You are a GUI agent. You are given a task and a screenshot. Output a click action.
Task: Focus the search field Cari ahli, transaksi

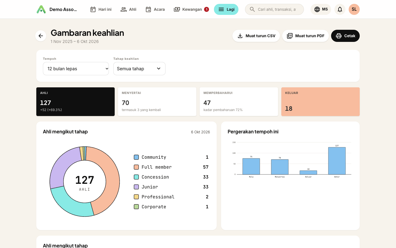click(x=274, y=9)
